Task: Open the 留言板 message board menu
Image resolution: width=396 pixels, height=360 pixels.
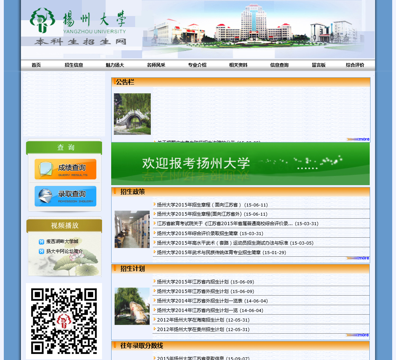Action: [319, 65]
